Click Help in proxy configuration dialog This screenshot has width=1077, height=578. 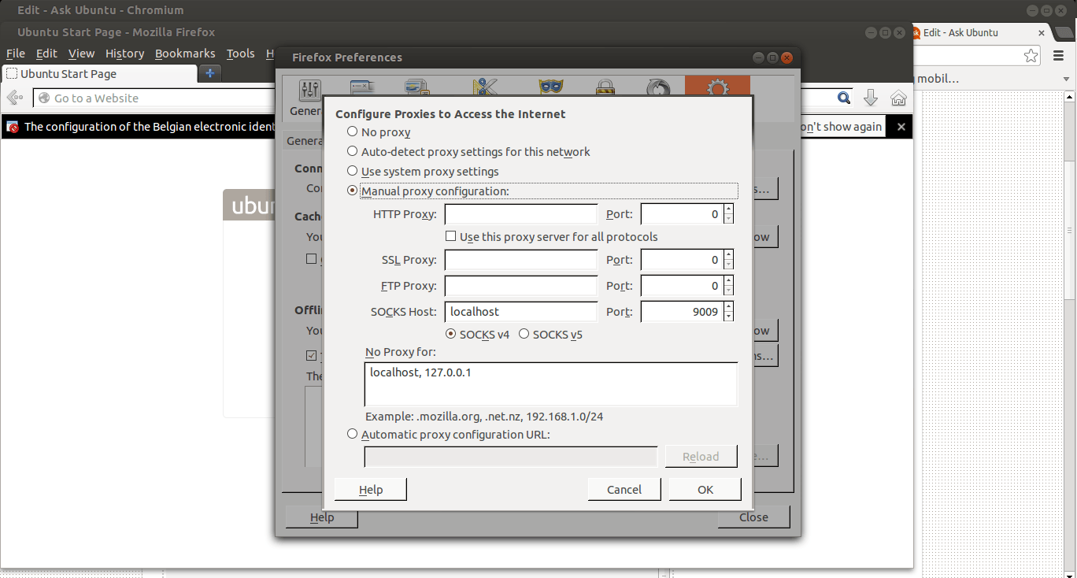point(371,489)
